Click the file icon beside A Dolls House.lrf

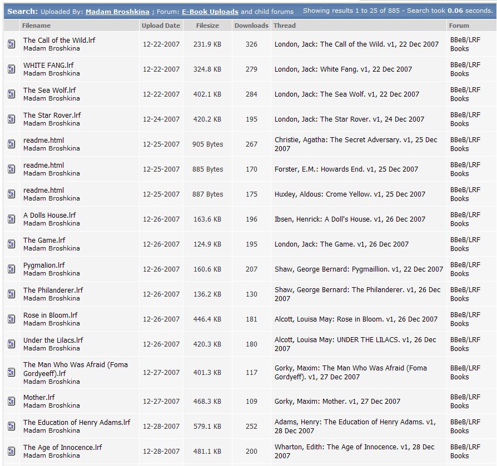pyautogui.click(x=12, y=219)
